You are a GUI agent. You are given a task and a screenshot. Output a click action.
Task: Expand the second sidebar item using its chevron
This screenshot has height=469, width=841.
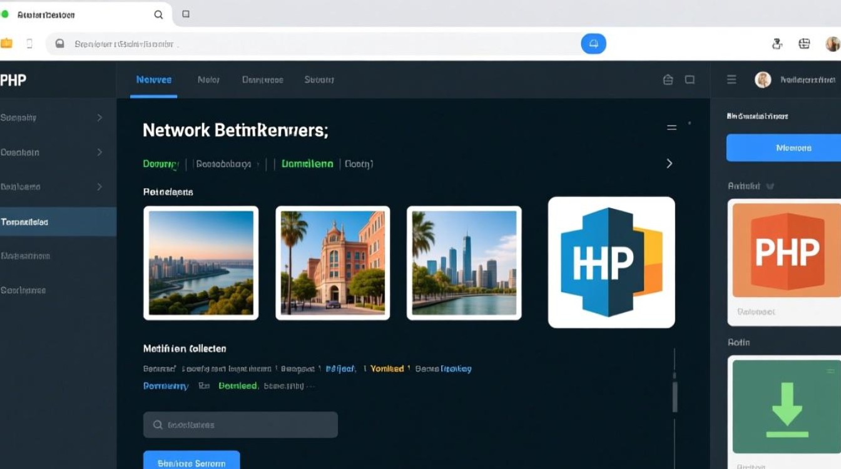coord(99,152)
